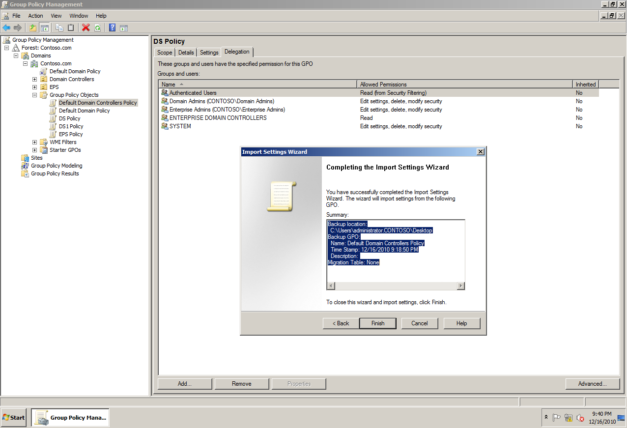Collapse the Group Policy Objects node
The height and width of the screenshot is (428, 627).
[x=34, y=94]
